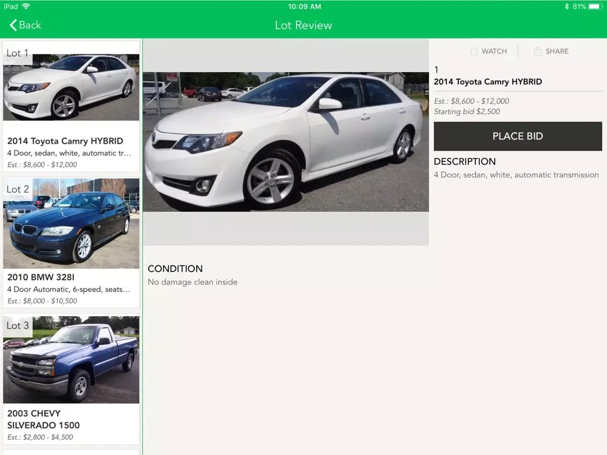
Task: Tap the Lot Review header title
Action: pos(303,25)
